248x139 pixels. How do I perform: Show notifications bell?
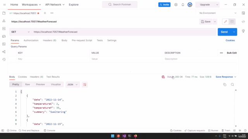[x=183, y=5]
